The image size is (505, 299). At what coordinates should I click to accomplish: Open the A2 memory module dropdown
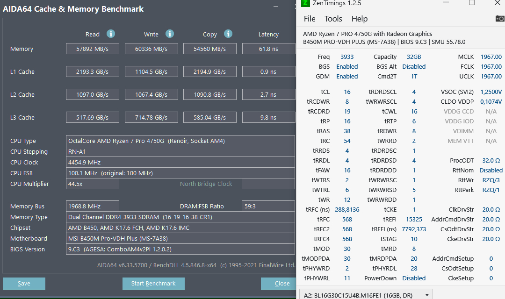coord(366,295)
